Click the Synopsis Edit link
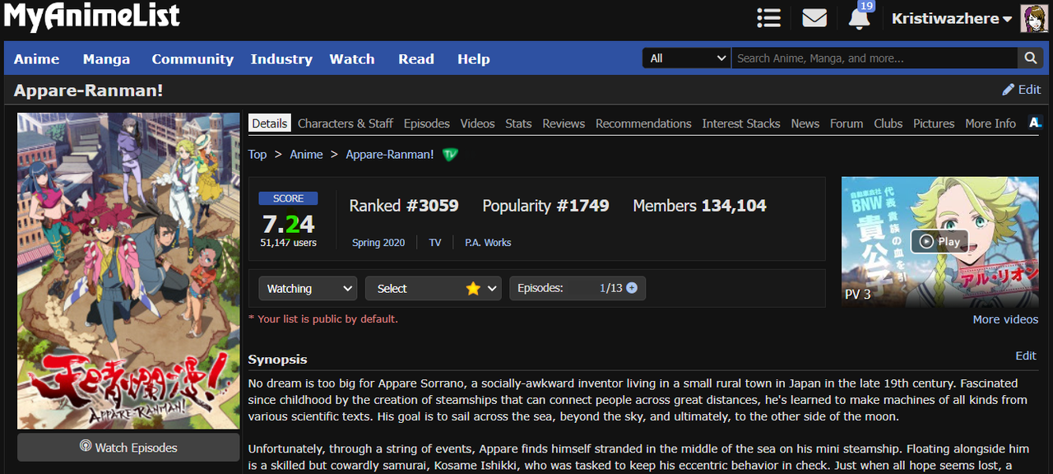 tap(1026, 355)
